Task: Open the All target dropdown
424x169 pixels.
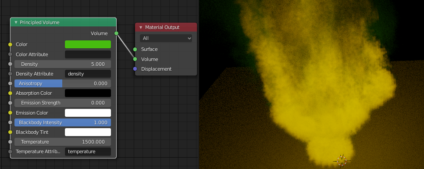Action: coord(166,38)
